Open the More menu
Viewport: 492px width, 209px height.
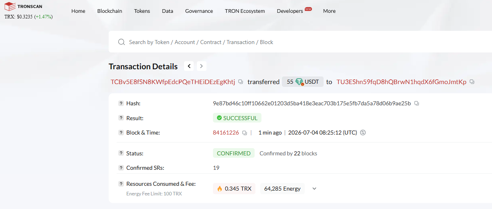(x=329, y=11)
